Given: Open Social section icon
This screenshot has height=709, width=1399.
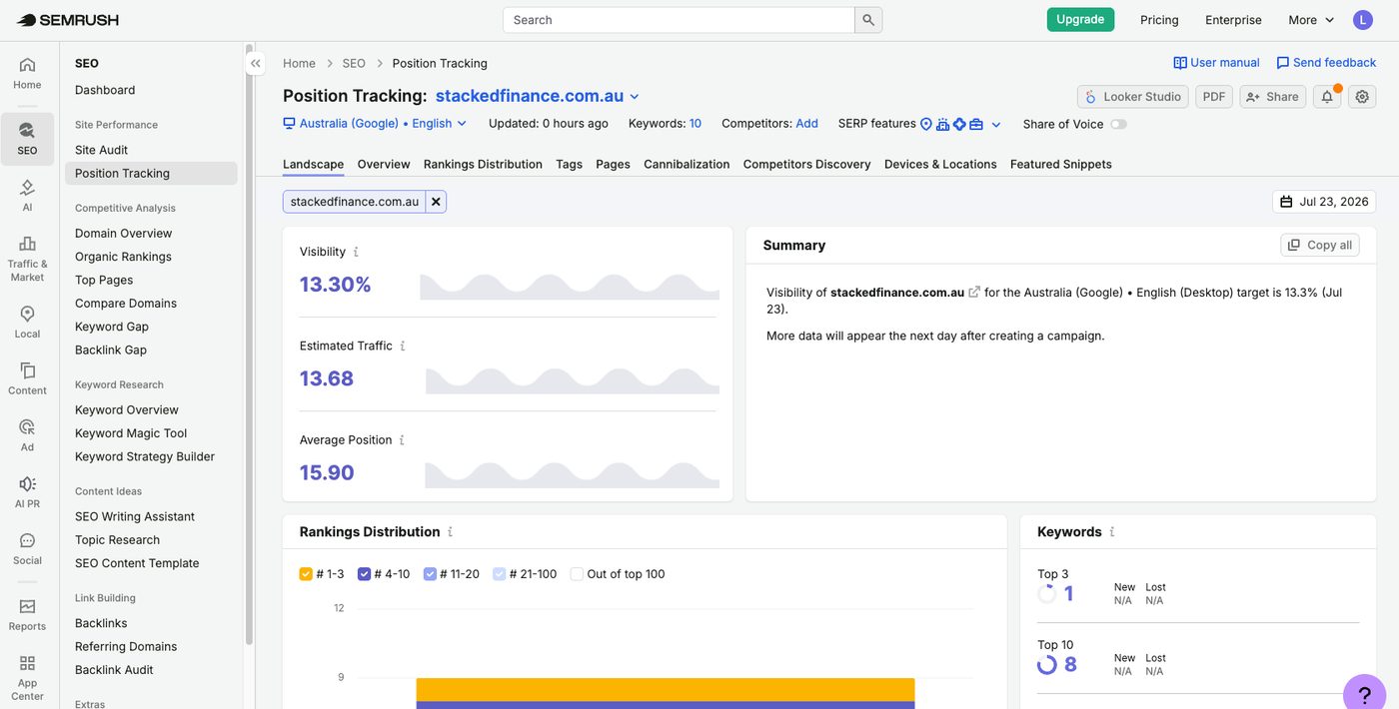Looking at the screenshot, I should (27, 549).
